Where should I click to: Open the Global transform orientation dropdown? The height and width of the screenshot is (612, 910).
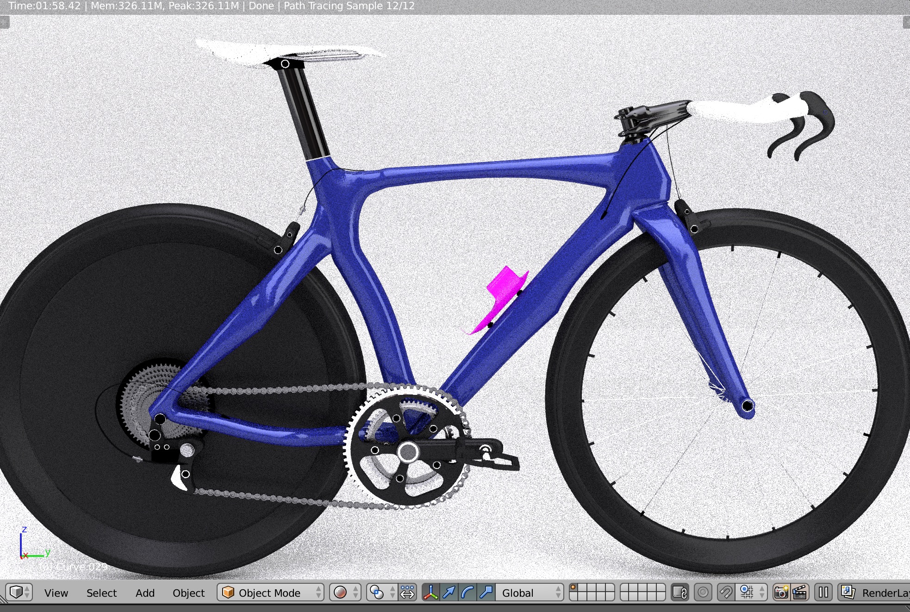(530, 593)
